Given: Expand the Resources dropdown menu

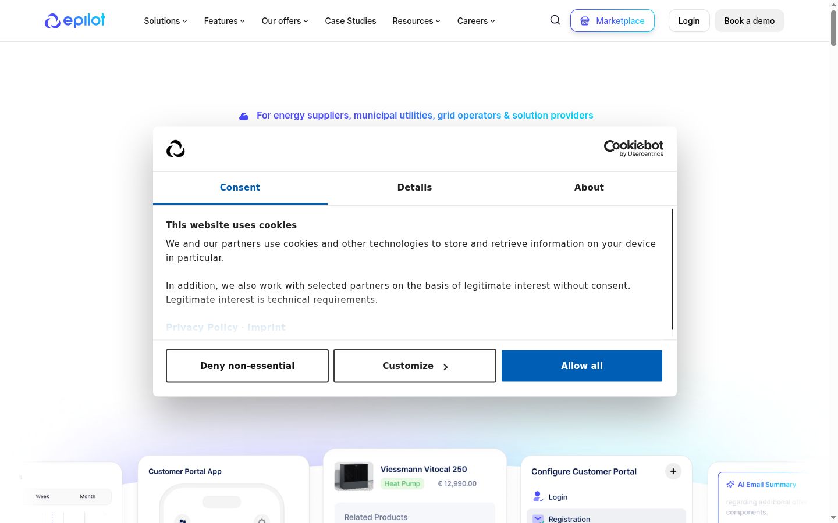Looking at the screenshot, I should click(x=417, y=21).
